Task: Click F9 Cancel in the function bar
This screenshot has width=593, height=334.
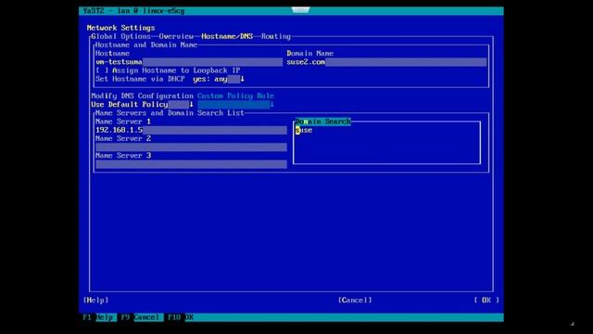Action: (140, 317)
